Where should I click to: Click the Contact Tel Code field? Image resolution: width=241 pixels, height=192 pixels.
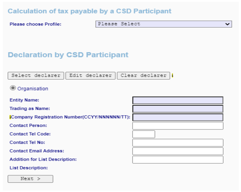coord(144,134)
